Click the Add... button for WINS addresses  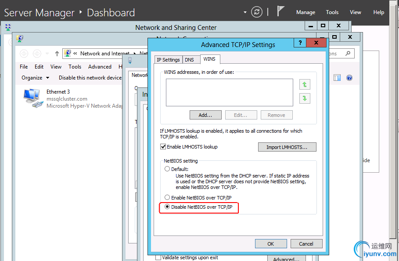point(205,115)
